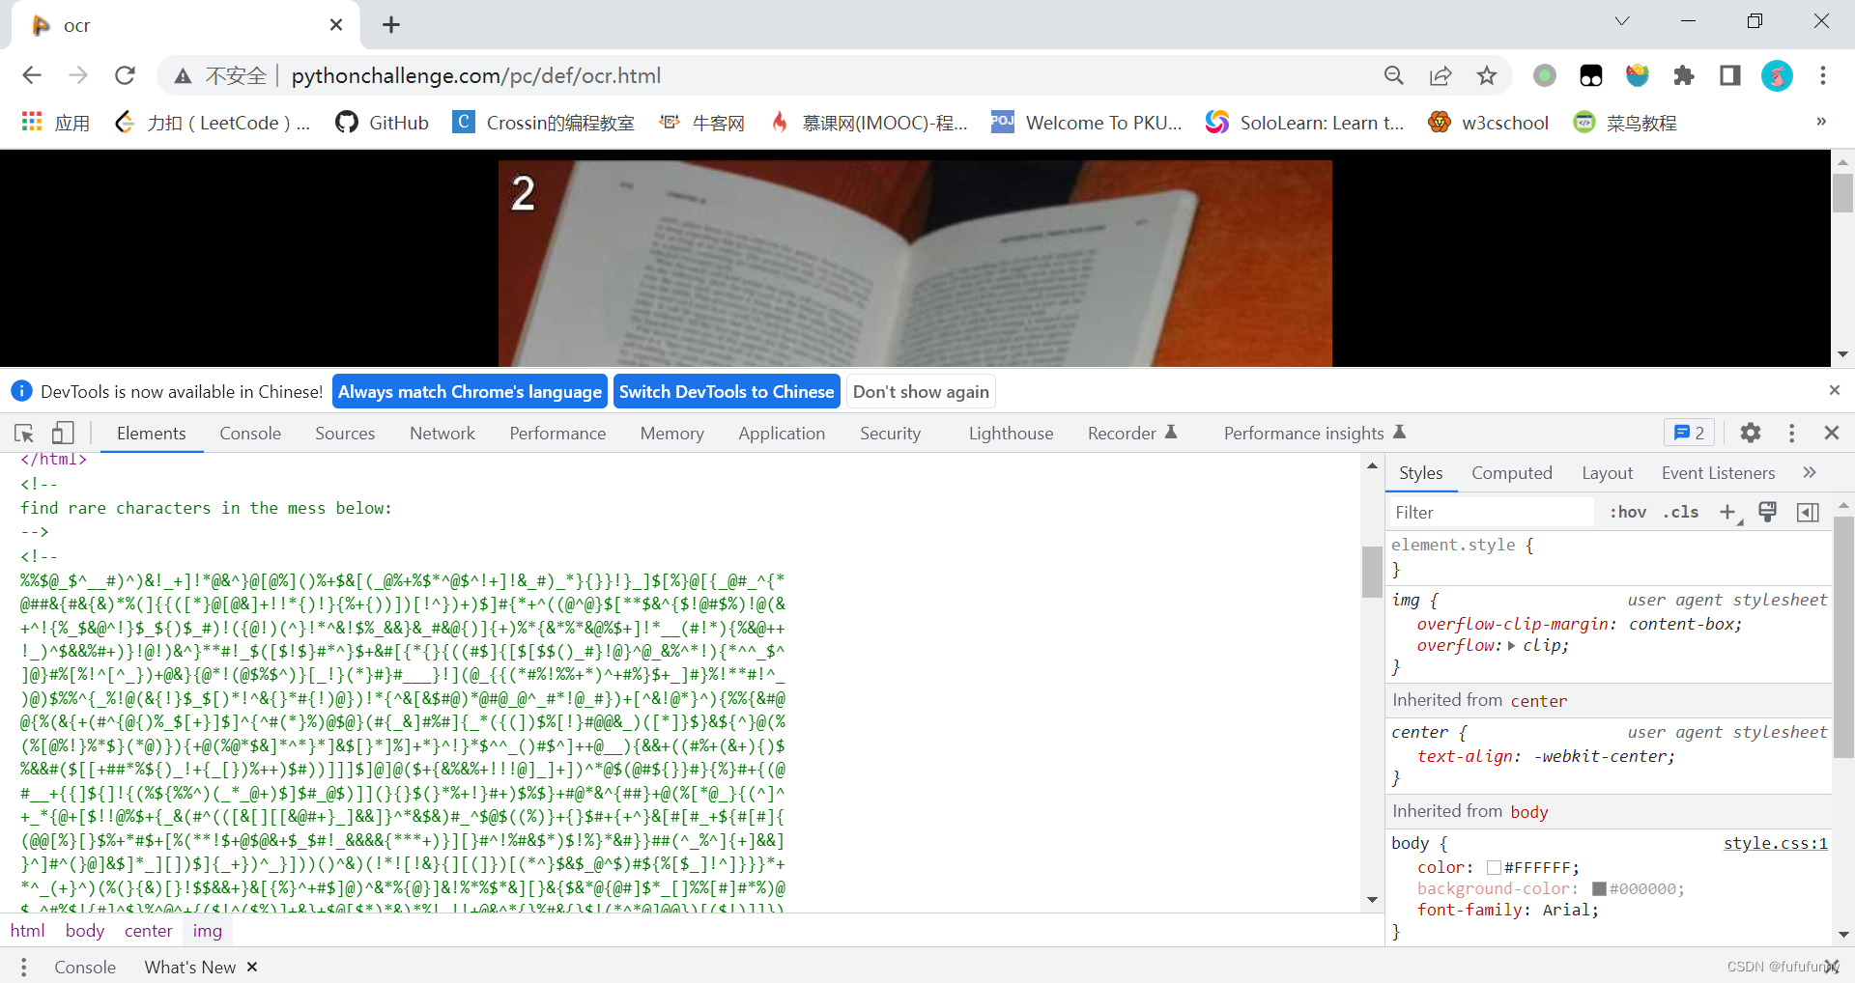The image size is (1855, 983).
Task: Click the new style rule plus icon
Action: coord(1728,513)
